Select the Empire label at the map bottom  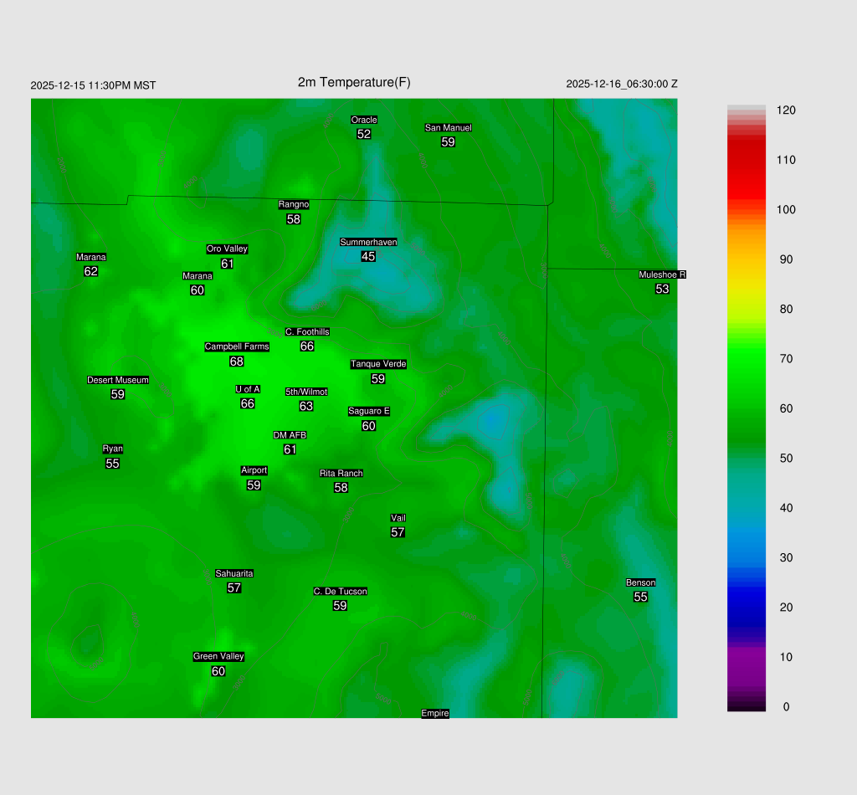point(435,713)
